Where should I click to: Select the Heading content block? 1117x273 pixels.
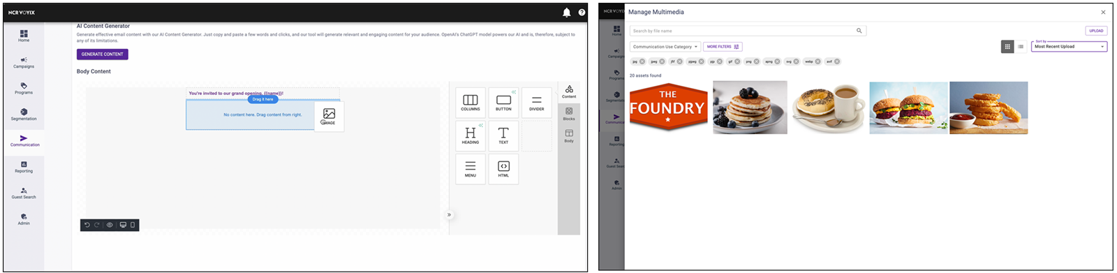471,135
